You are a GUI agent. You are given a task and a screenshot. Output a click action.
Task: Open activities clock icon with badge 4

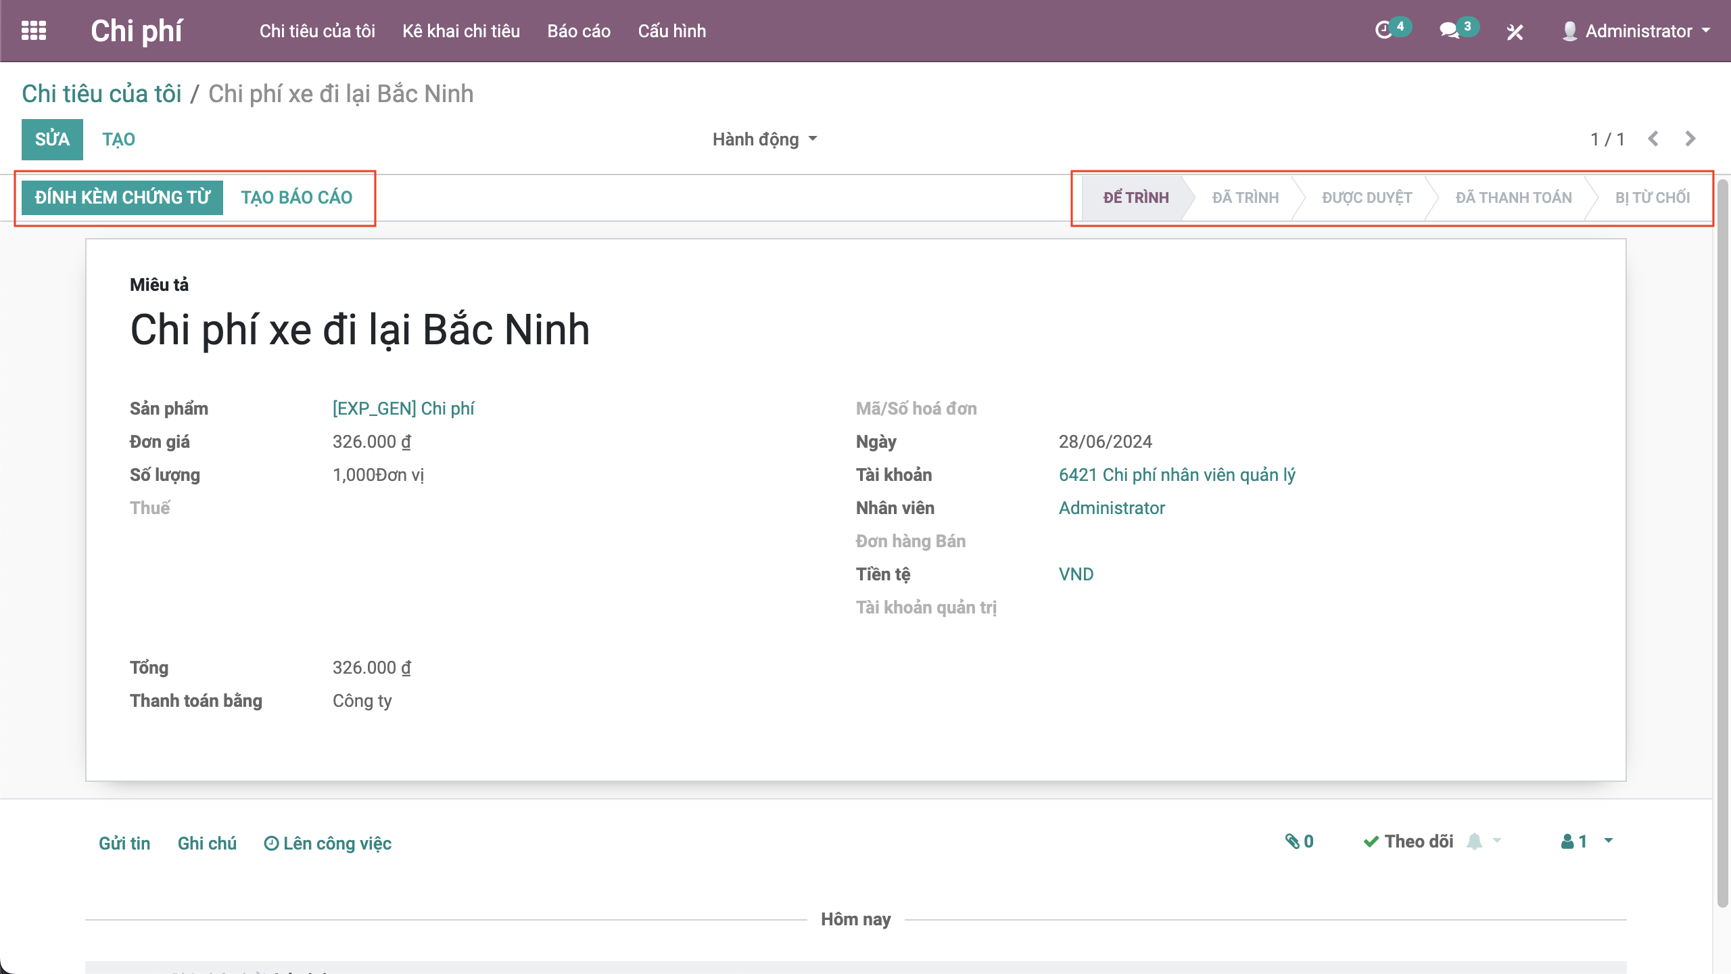tap(1385, 30)
